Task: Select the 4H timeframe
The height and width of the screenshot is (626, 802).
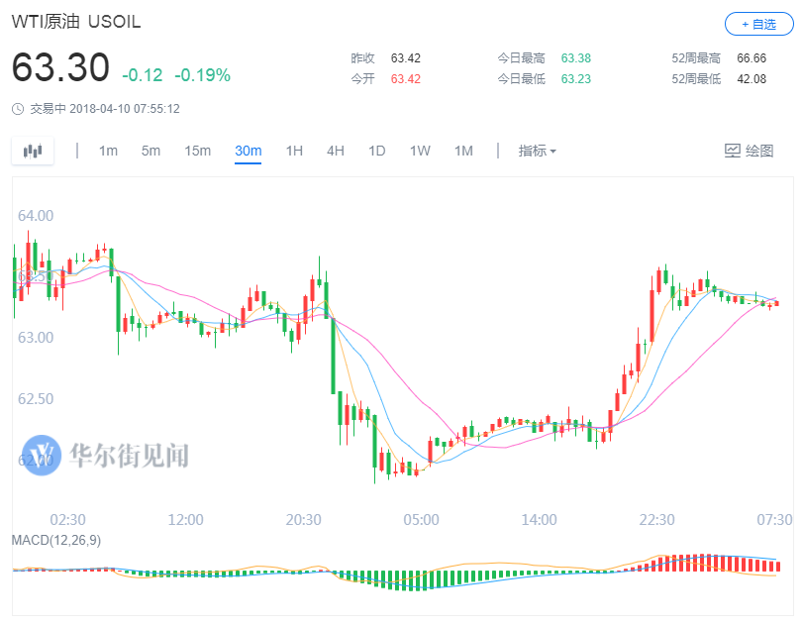Action: pos(336,151)
